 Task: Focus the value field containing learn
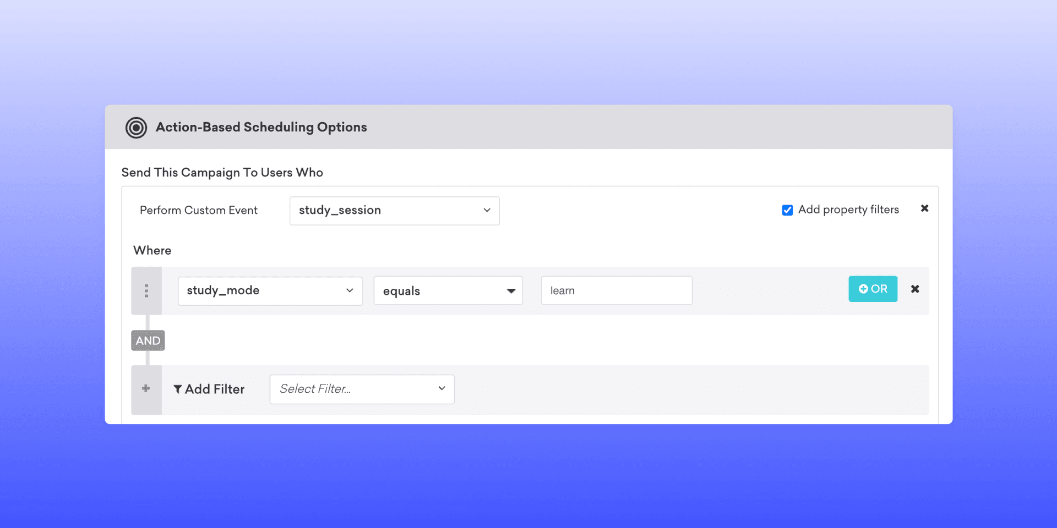point(616,291)
